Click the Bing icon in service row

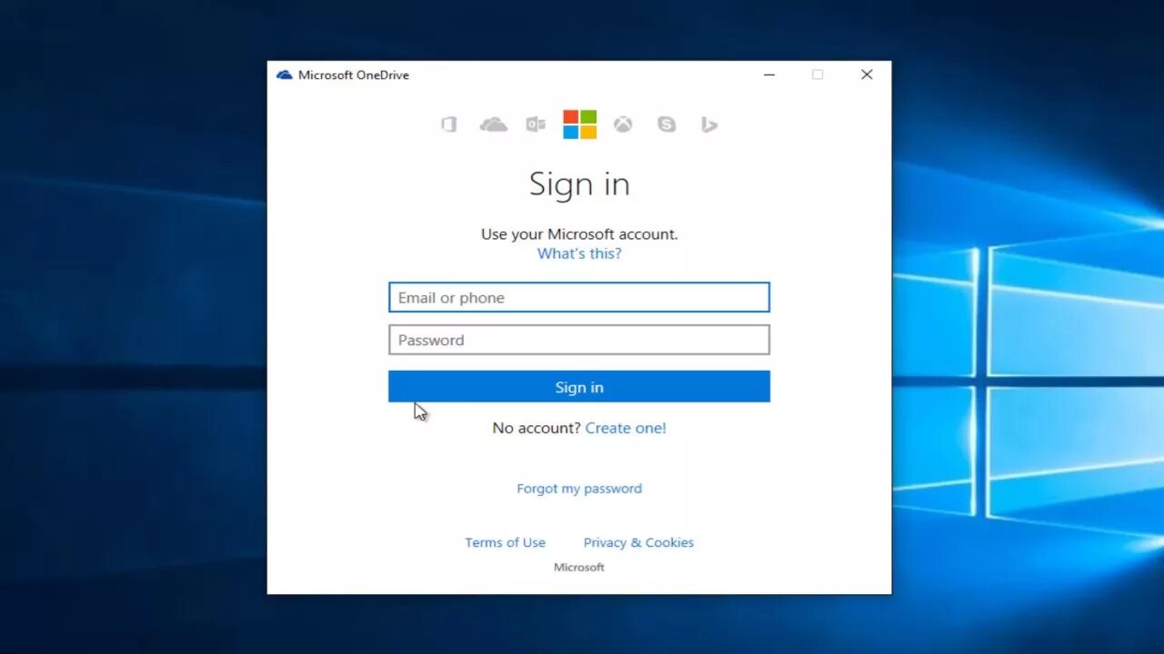click(x=709, y=124)
